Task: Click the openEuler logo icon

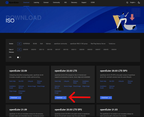Action: (x=7, y=3)
